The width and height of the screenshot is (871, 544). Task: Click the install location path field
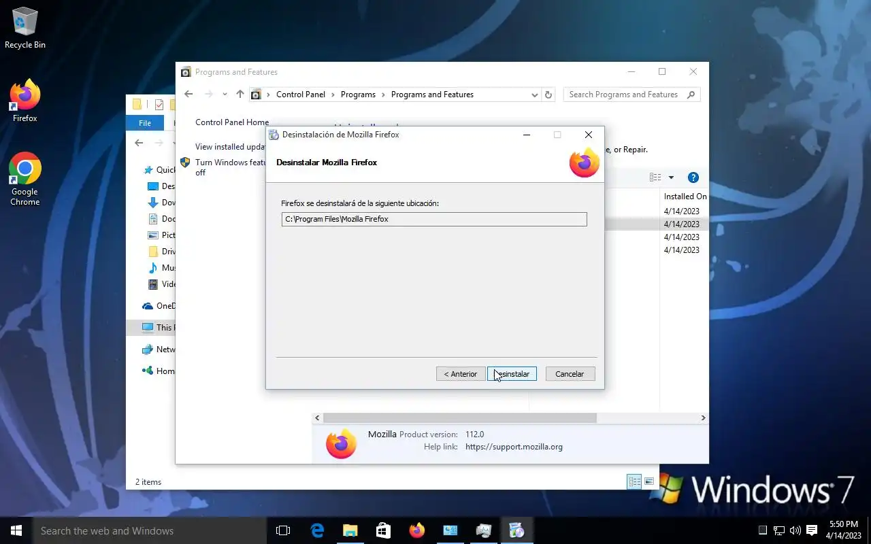[434, 219]
